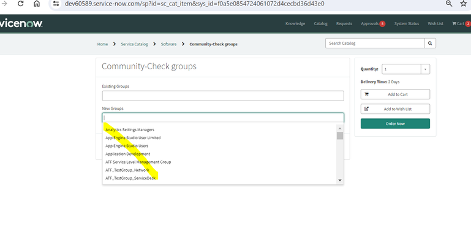Click the Order Now button

pos(395,124)
